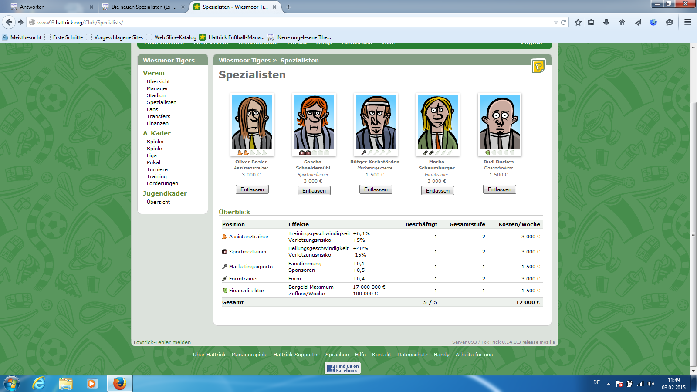Open the Windows Start button

point(12,383)
